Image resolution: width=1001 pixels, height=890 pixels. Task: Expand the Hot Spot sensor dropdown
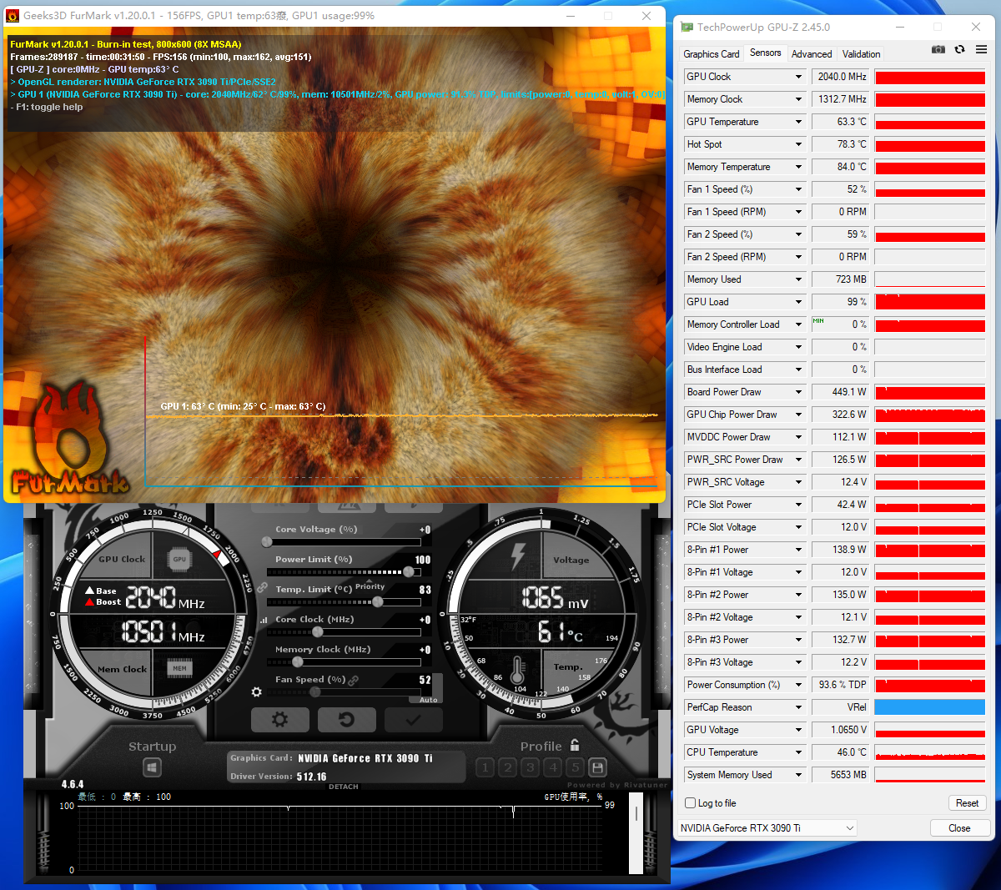[798, 144]
